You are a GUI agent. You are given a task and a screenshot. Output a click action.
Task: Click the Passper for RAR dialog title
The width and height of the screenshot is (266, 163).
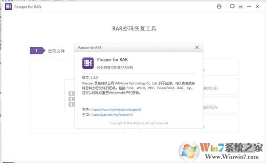pos(90,48)
